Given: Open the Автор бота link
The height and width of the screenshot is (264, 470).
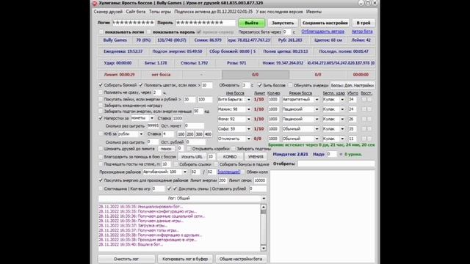Looking at the screenshot, I should pos(362,32).
